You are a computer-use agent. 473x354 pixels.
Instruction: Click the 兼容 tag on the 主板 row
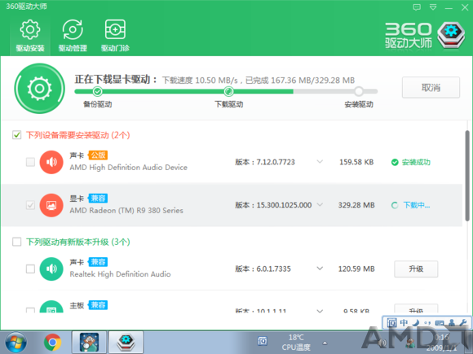98,305
